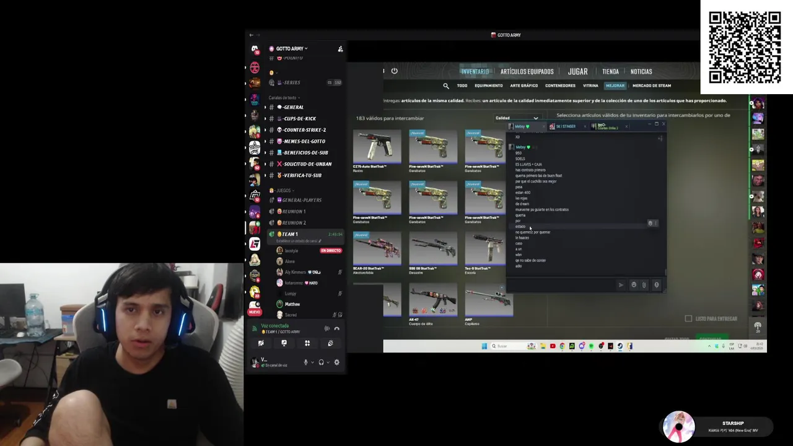
Task: Expand the COUNTER-STRIKE-2 channel arrow
Action: click(265, 130)
